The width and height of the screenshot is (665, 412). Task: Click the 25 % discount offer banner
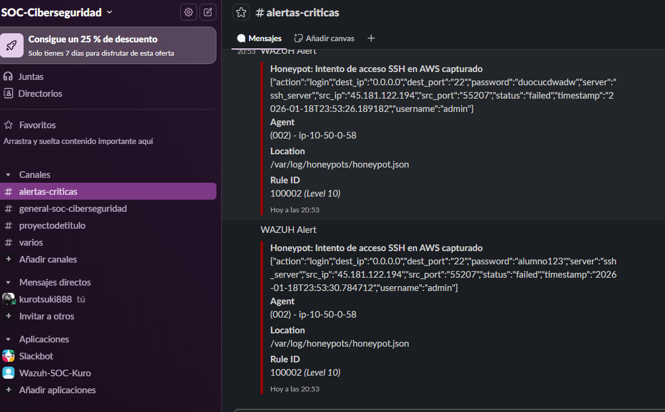click(108, 45)
